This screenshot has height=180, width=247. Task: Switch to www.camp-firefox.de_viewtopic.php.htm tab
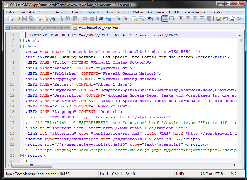point(38,28)
